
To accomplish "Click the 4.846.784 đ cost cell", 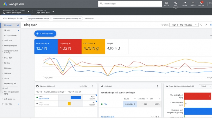I will tap(130, 104).
